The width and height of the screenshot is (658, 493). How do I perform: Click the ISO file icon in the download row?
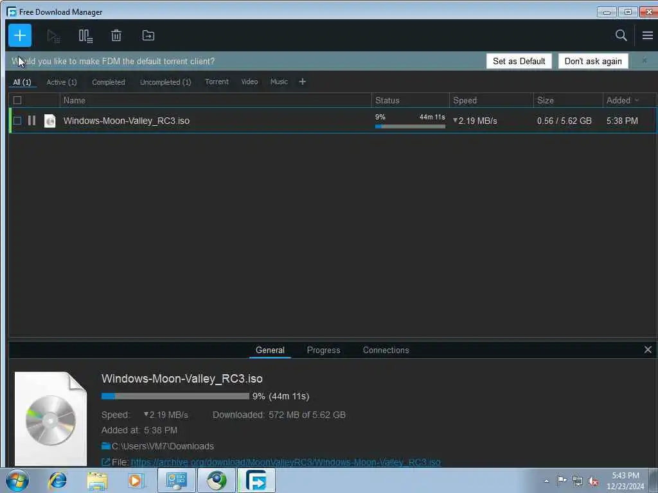point(50,121)
